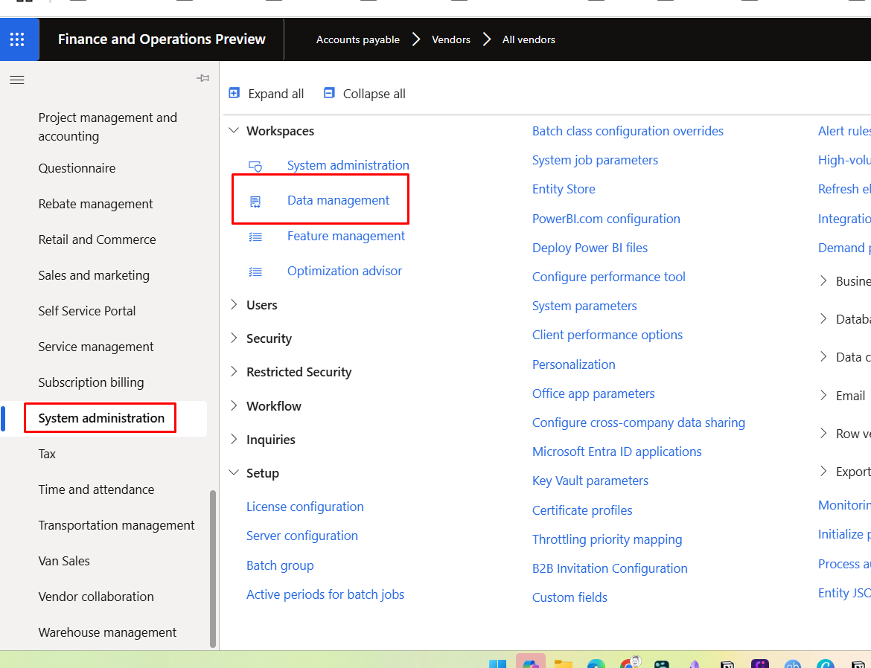
Task: Expand the Users section
Action: [x=234, y=304]
